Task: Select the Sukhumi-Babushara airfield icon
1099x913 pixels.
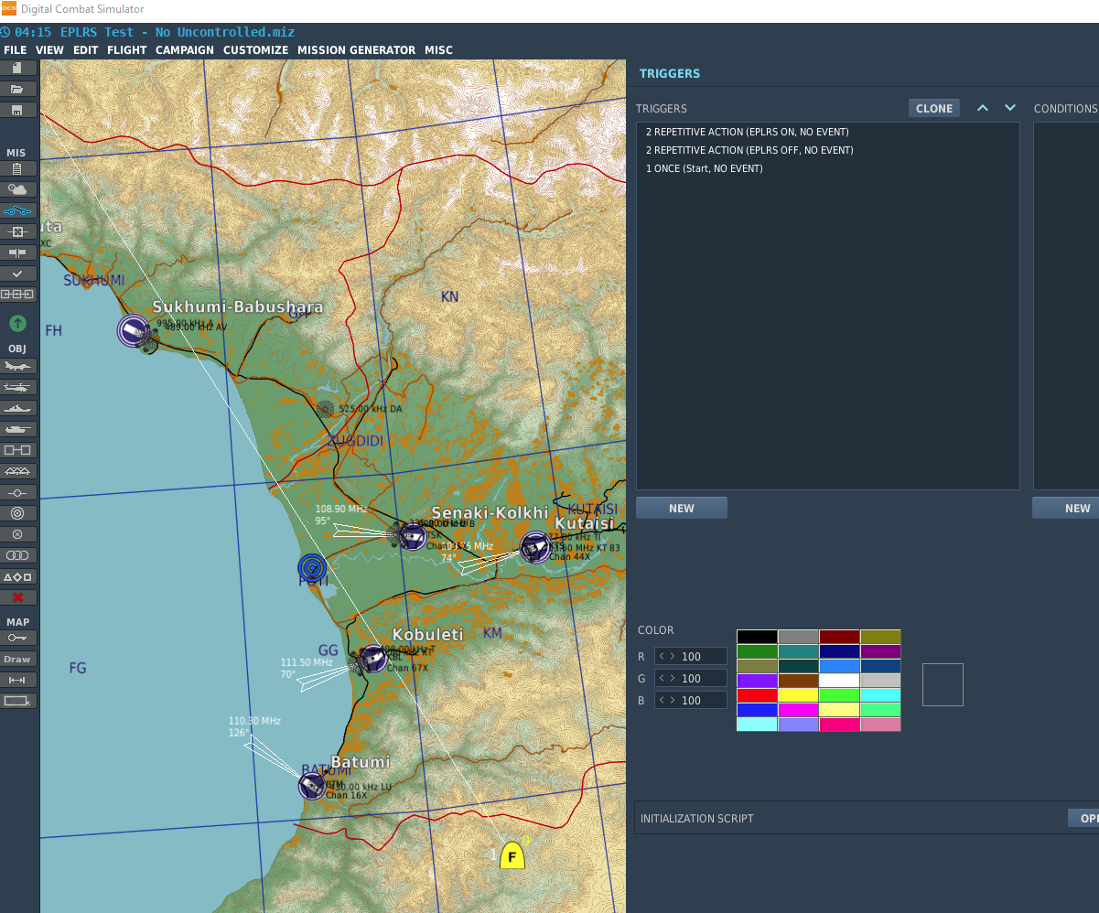Action: click(134, 330)
